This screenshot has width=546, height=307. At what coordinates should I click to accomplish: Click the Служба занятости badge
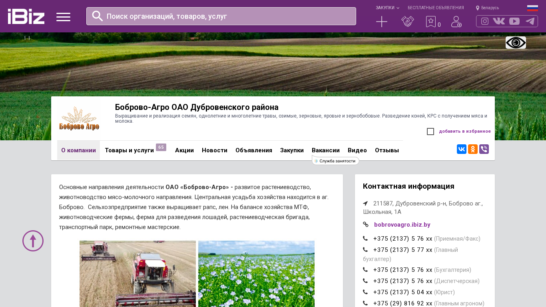[335, 161]
